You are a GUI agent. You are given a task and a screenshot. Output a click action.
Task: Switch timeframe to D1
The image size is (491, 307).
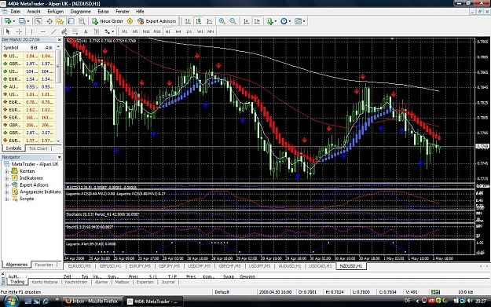click(x=189, y=31)
